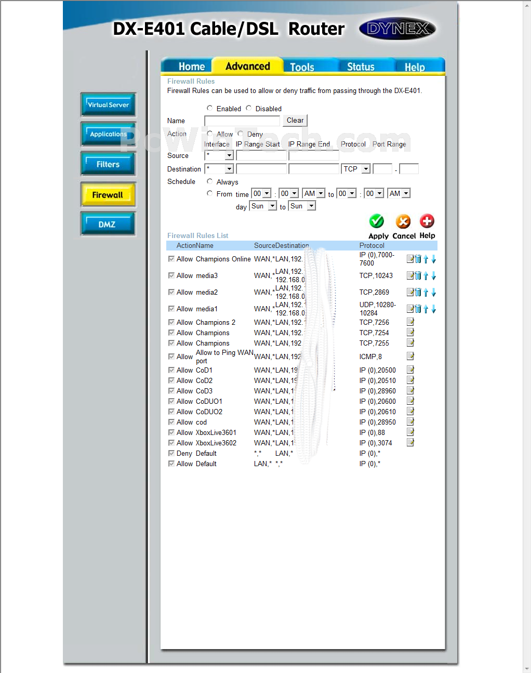Move the media3 rule up

click(x=426, y=275)
